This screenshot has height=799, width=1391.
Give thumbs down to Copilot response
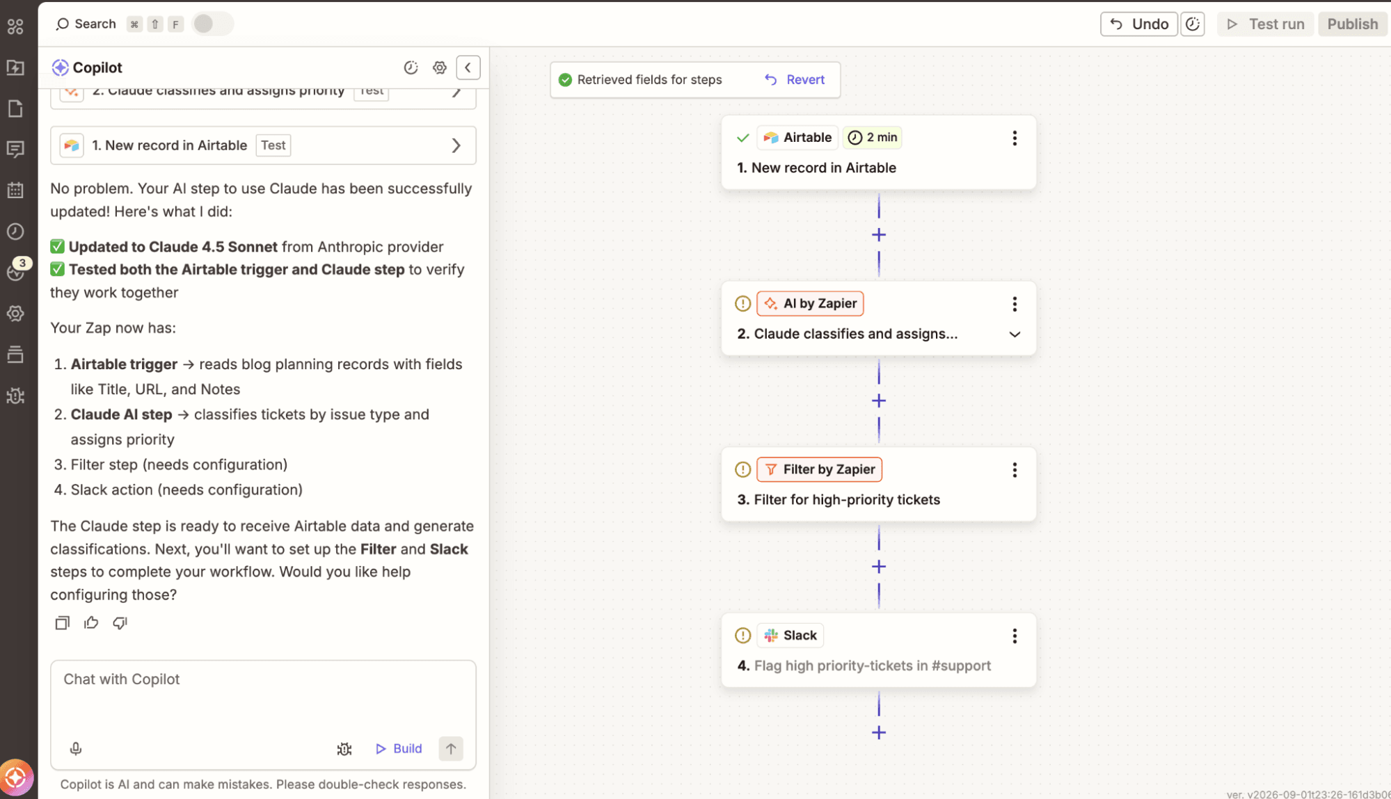[x=120, y=623]
